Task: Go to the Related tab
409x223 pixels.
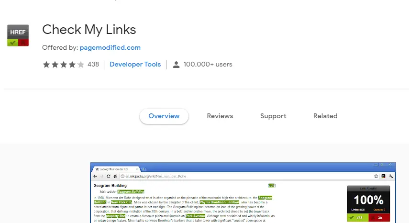Action: pyautogui.click(x=325, y=116)
